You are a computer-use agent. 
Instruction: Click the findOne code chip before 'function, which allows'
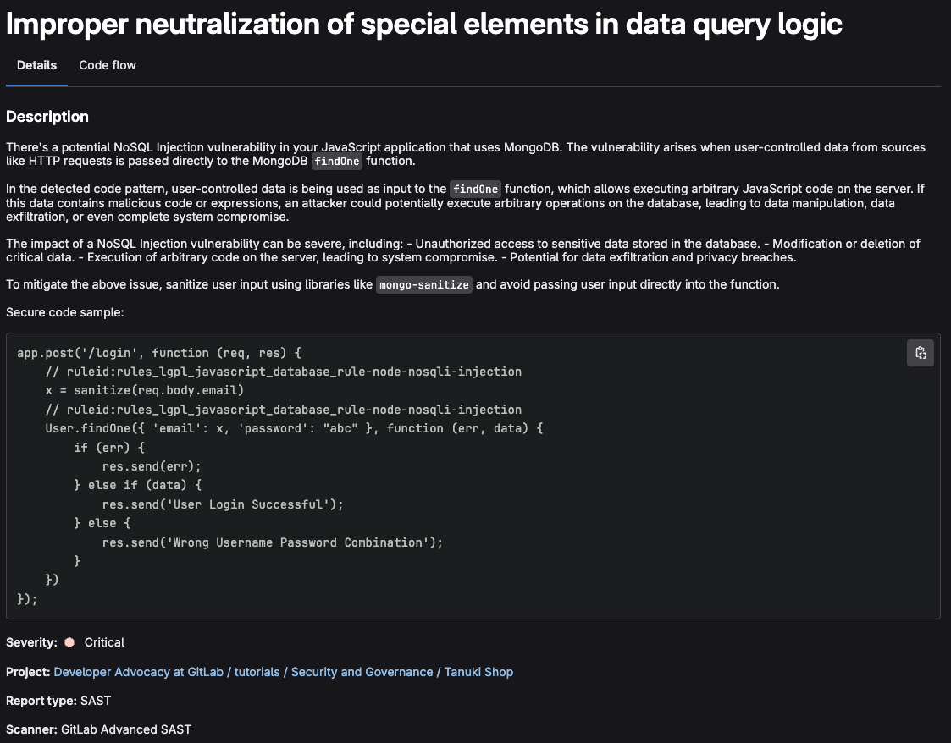click(475, 190)
